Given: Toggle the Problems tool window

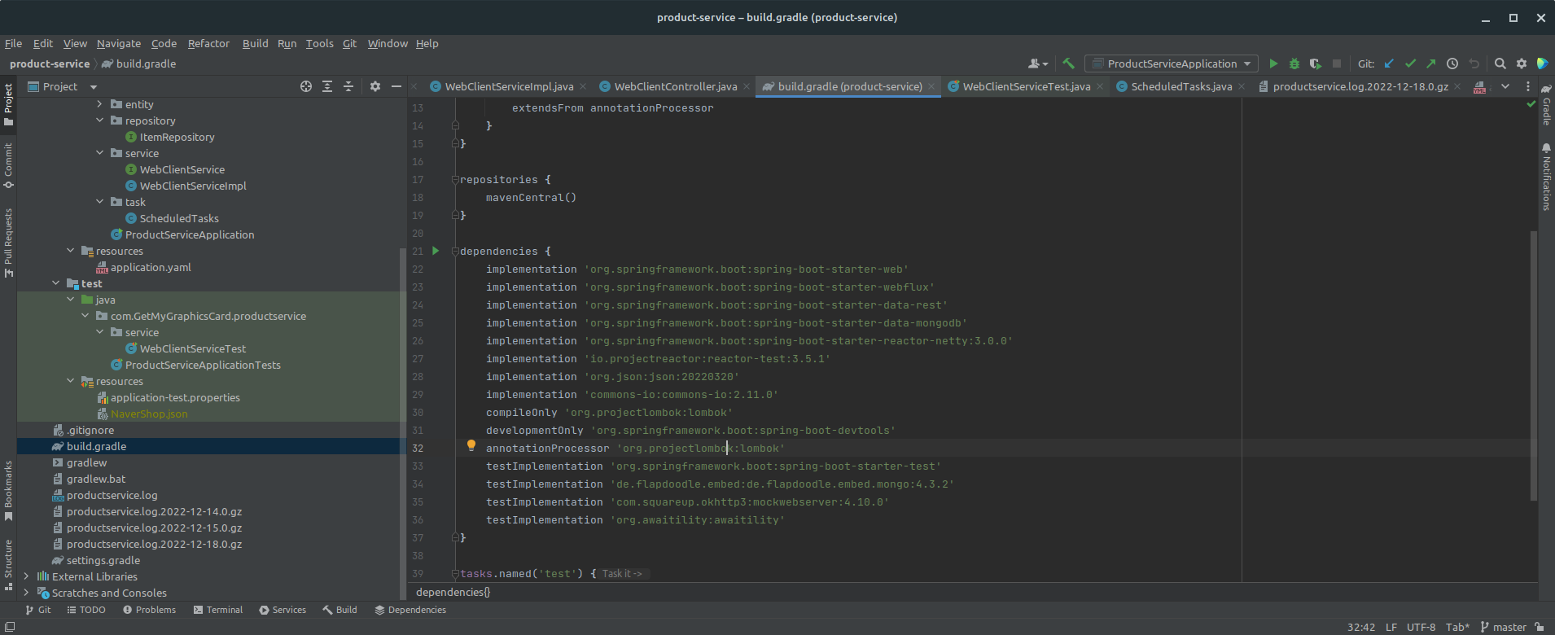Looking at the screenshot, I should [x=149, y=610].
